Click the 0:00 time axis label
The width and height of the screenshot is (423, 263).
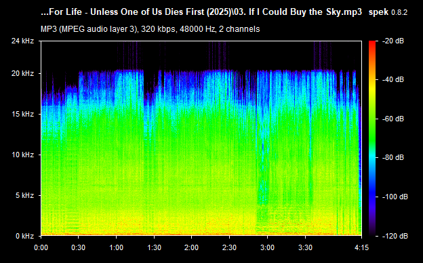point(41,247)
